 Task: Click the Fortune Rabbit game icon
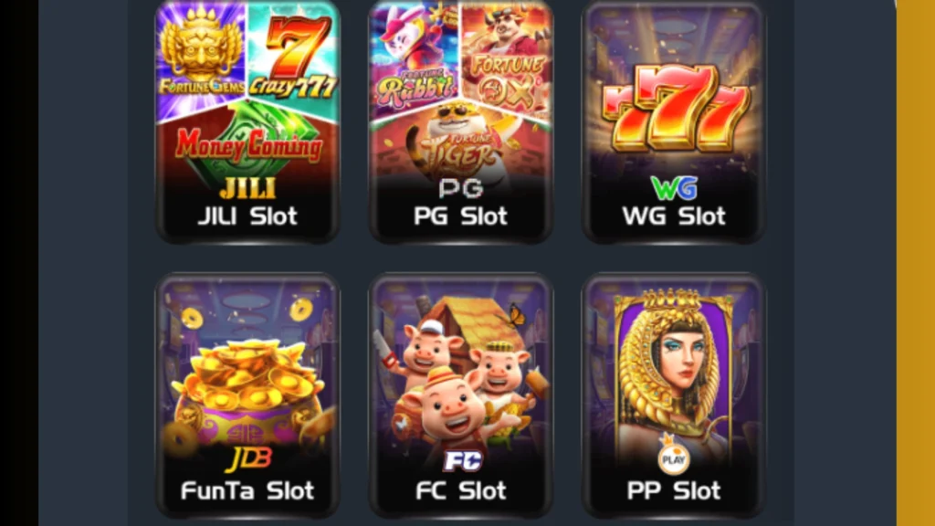(414, 57)
